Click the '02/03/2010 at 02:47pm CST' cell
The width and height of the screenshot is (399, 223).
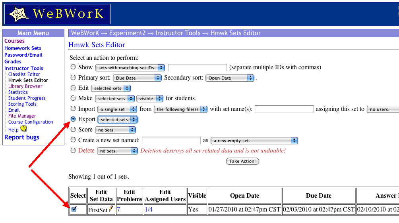319,210
